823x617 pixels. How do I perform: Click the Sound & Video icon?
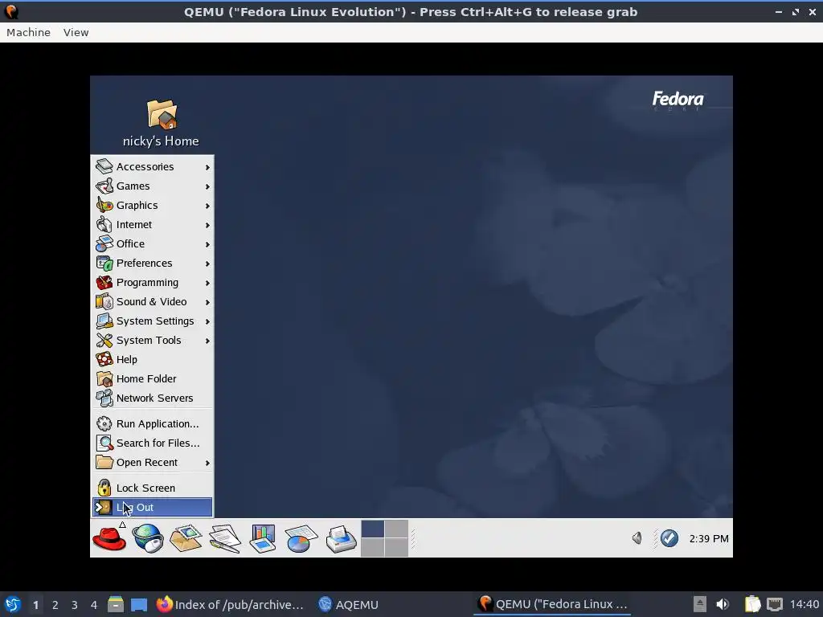coord(104,302)
